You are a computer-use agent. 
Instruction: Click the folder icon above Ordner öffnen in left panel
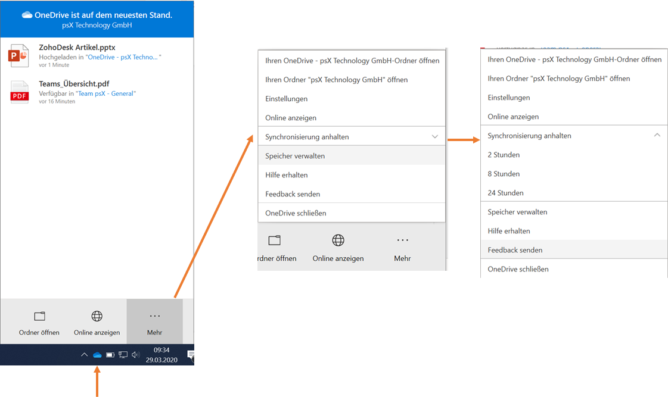pyautogui.click(x=39, y=316)
